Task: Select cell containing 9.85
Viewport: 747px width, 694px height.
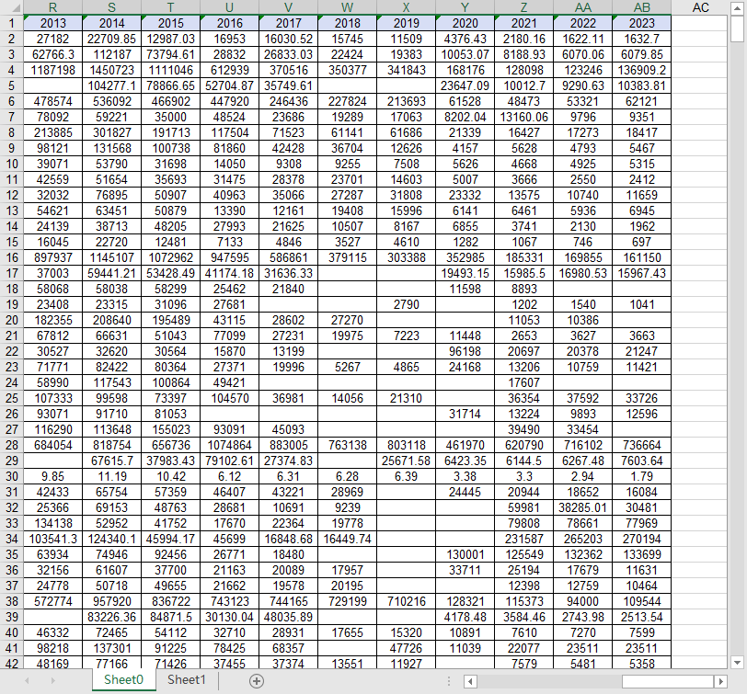Action: click(x=52, y=476)
